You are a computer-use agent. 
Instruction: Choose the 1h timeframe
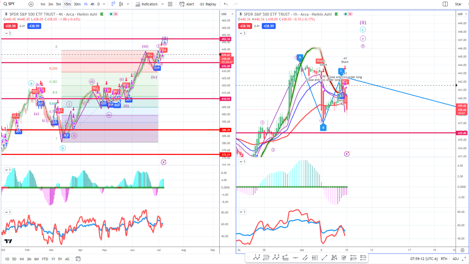(86, 4)
